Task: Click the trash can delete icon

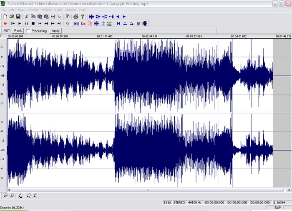Action: click(x=138, y=24)
